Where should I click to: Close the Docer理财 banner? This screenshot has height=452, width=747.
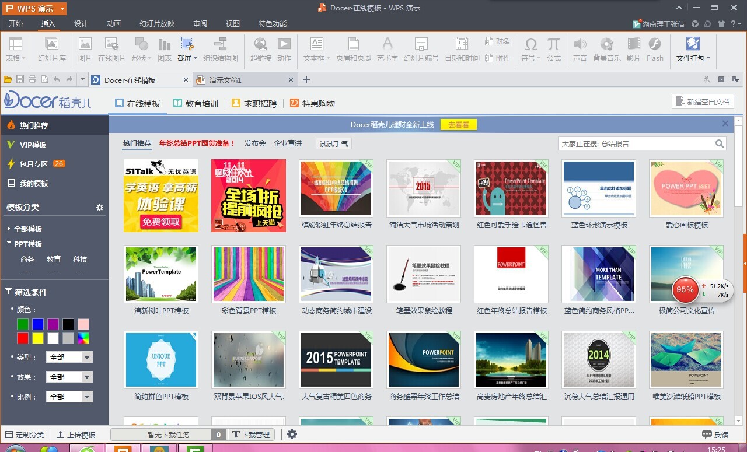(x=725, y=124)
